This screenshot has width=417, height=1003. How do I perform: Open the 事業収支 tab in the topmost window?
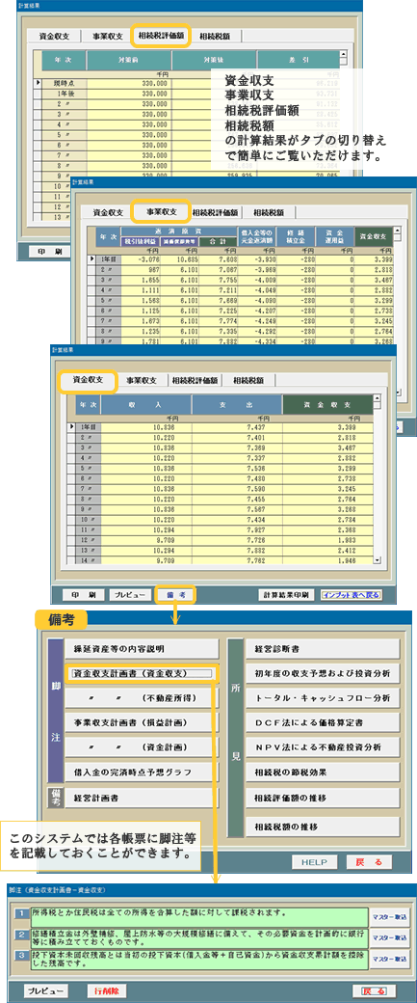coord(108,37)
